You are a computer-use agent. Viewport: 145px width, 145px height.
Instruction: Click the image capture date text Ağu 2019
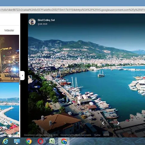[x=53, y=135]
